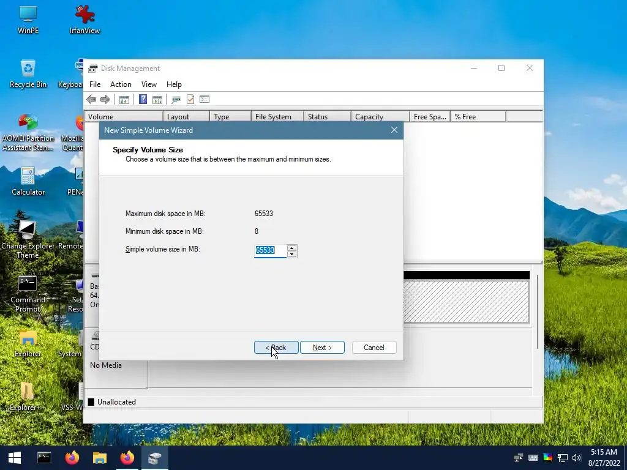Image resolution: width=627 pixels, height=470 pixels.
Task: Click the wired network connection tray icon
Action: (x=562, y=458)
